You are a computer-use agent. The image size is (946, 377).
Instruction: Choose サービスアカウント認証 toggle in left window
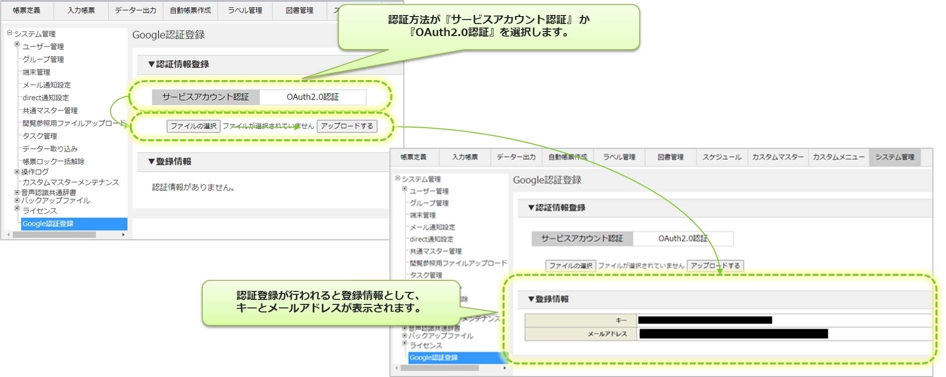[206, 97]
